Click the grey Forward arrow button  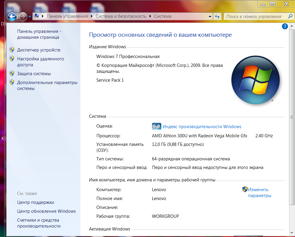(x=23, y=17)
